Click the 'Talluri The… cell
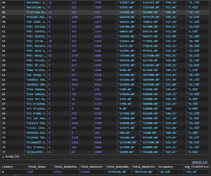The width and height of the screenshot is (211, 176). 36,123
